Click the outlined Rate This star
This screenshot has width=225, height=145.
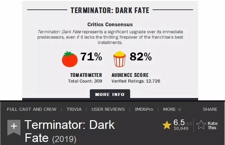click(x=201, y=125)
